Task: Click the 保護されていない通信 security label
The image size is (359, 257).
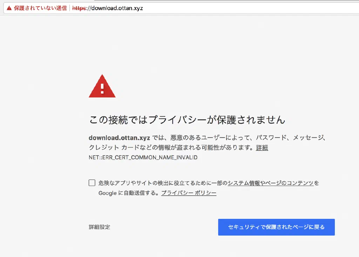Action: click(40, 8)
